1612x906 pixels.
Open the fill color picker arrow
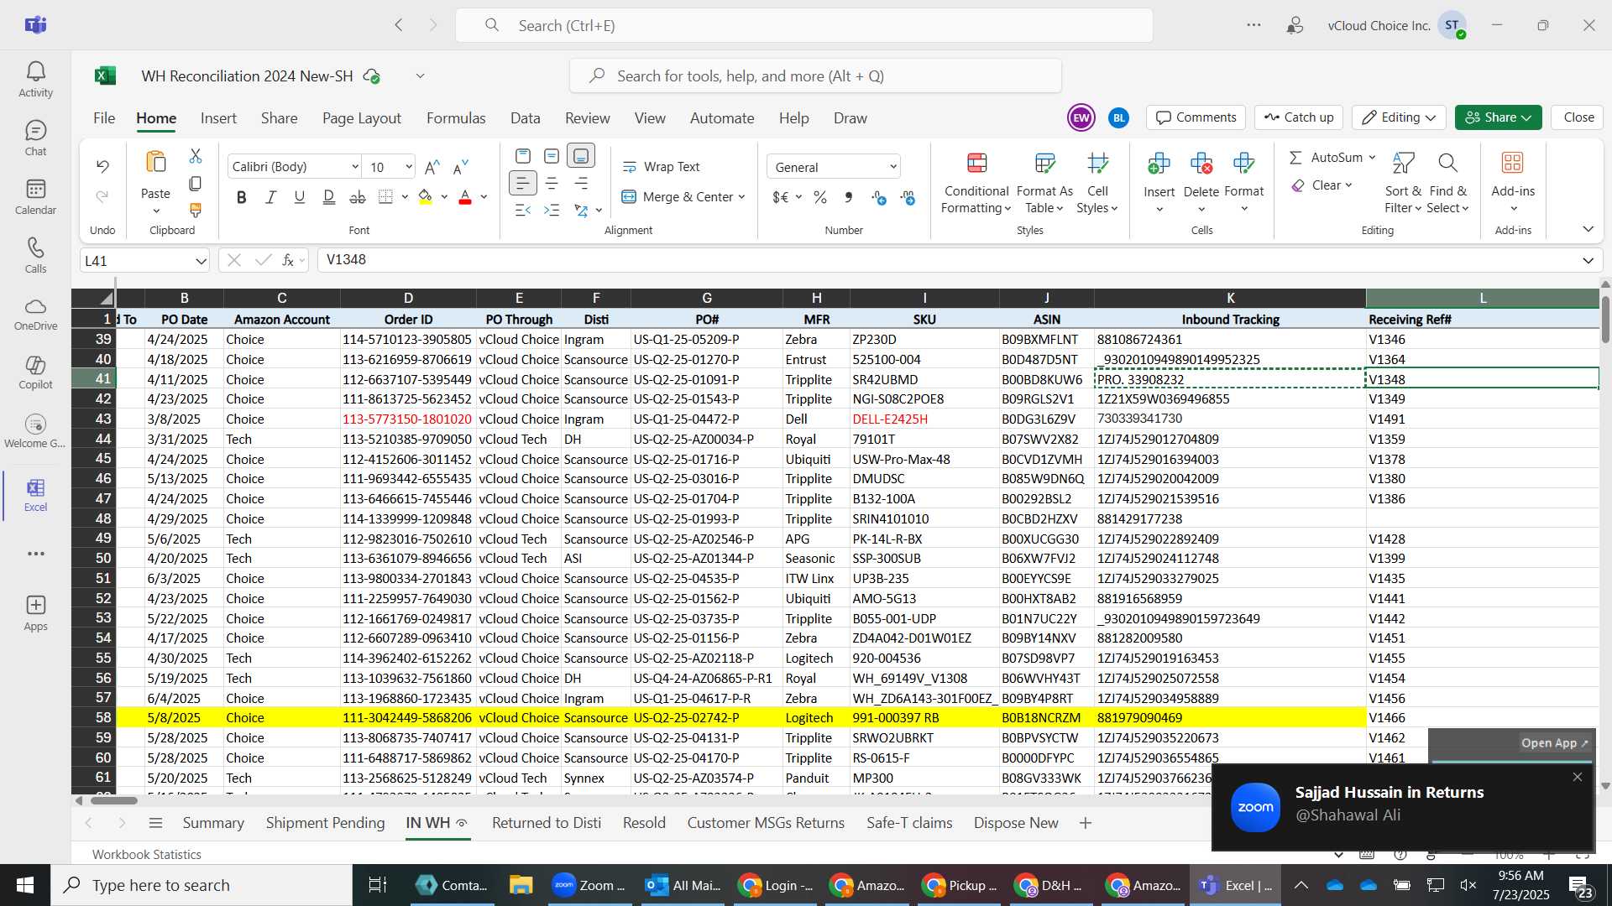(444, 197)
